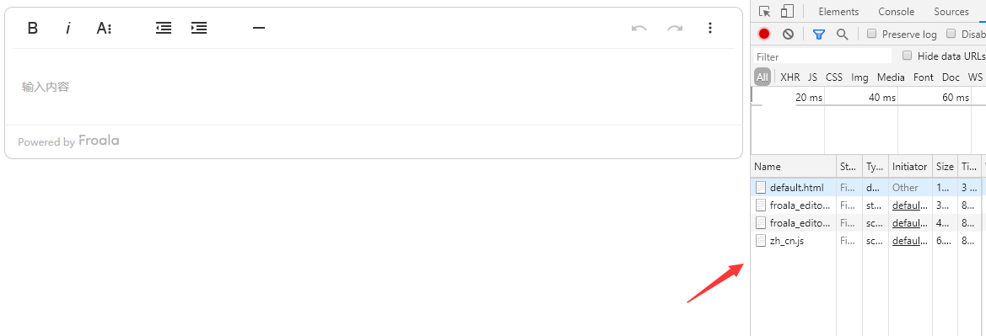Apply italic formatting in the editor
Screen dimensions: 986x336
(68, 29)
